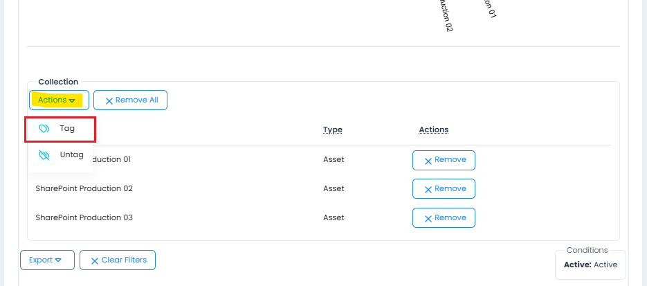This screenshot has height=286, width=647.
Task: Click the tag icon in the Actions menu
Action: [45, 129]
